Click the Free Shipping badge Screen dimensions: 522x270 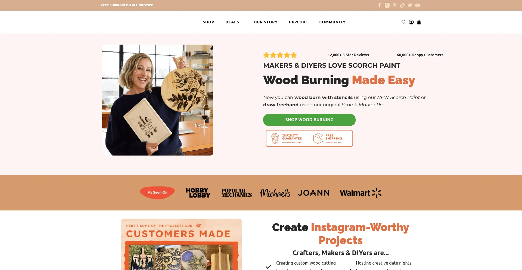coord(328,138)
